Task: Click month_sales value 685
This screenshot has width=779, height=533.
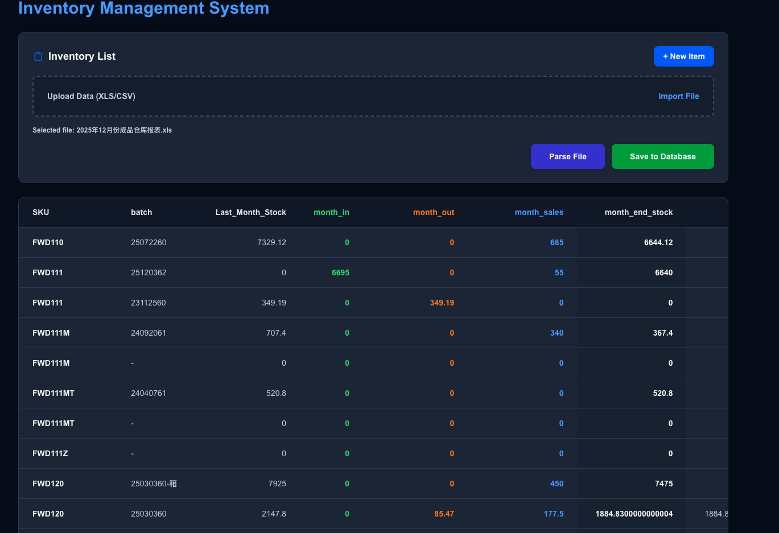Action: 557,242
